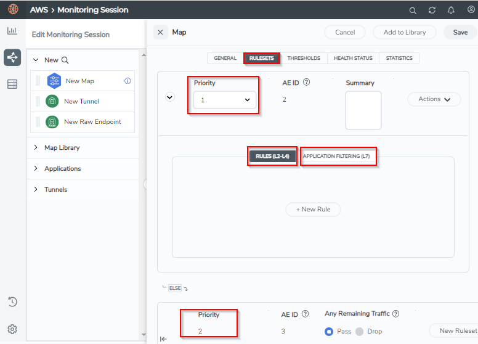The width and height of the screenshot is (478, 344).
Task: Click the Edit Monitoring Session heading
Action: 71,35
